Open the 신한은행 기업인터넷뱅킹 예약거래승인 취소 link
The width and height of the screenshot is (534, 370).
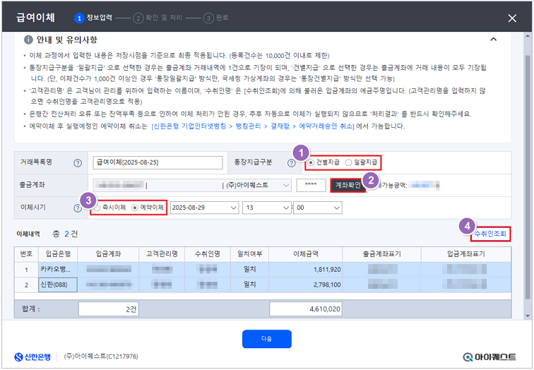click(253, 126)
